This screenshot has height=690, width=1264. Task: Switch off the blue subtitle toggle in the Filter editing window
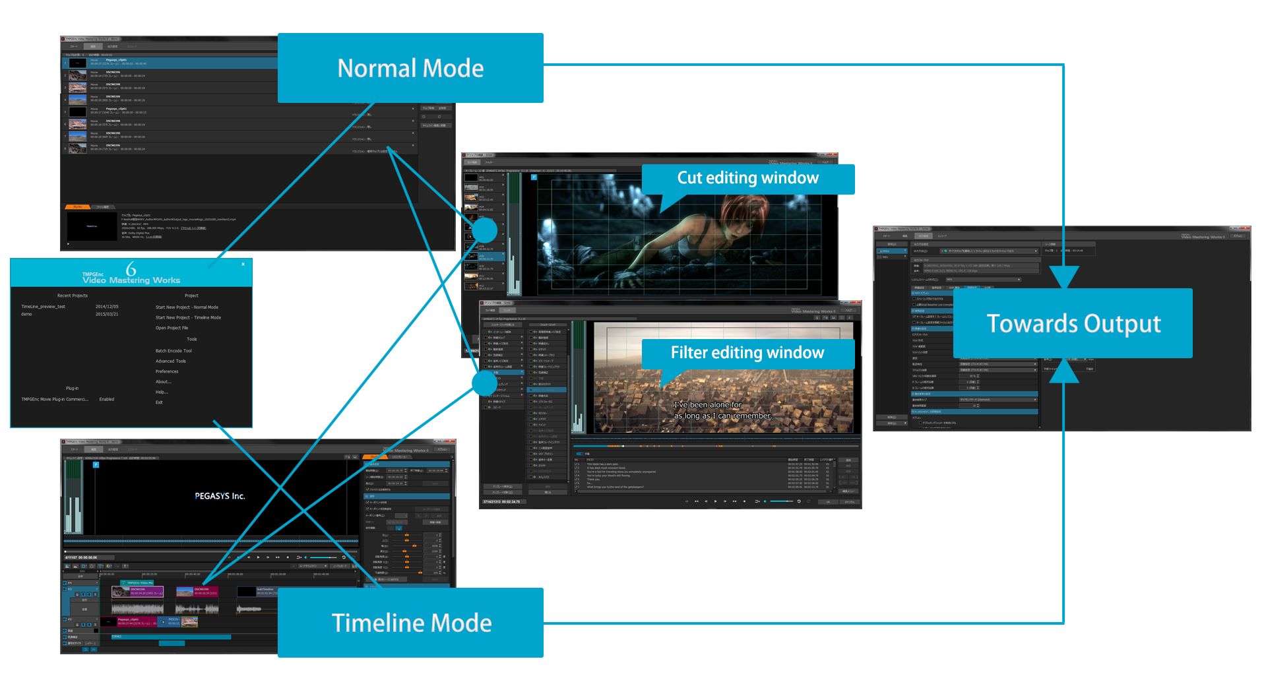pyautogui.click(x=579, y=454)
